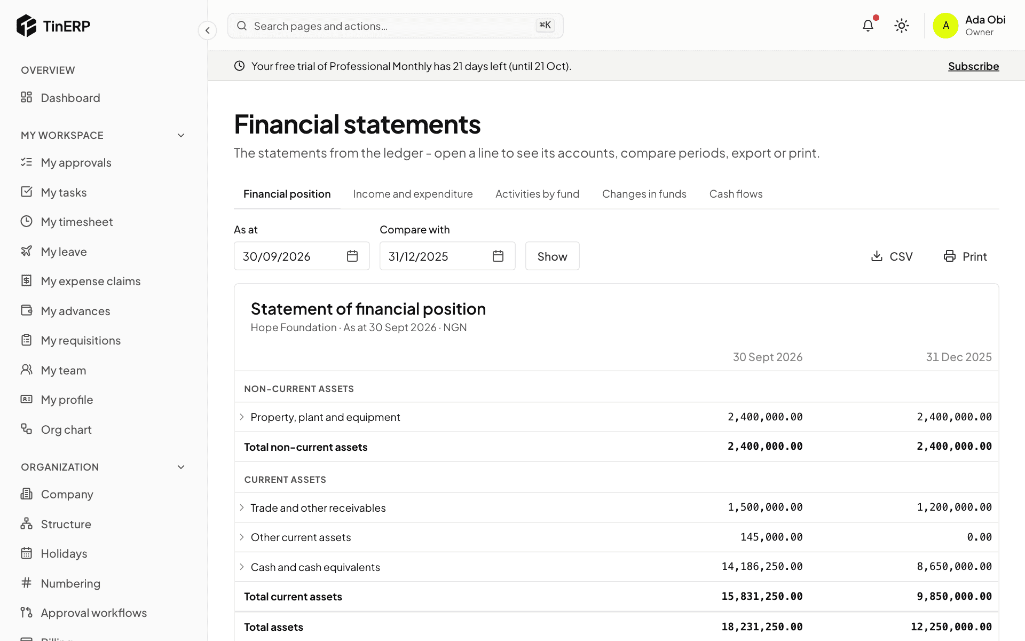The height and width of the screenshot is (641, 1025).
Task: Click the Company building icon
Action: pos(27,494)
